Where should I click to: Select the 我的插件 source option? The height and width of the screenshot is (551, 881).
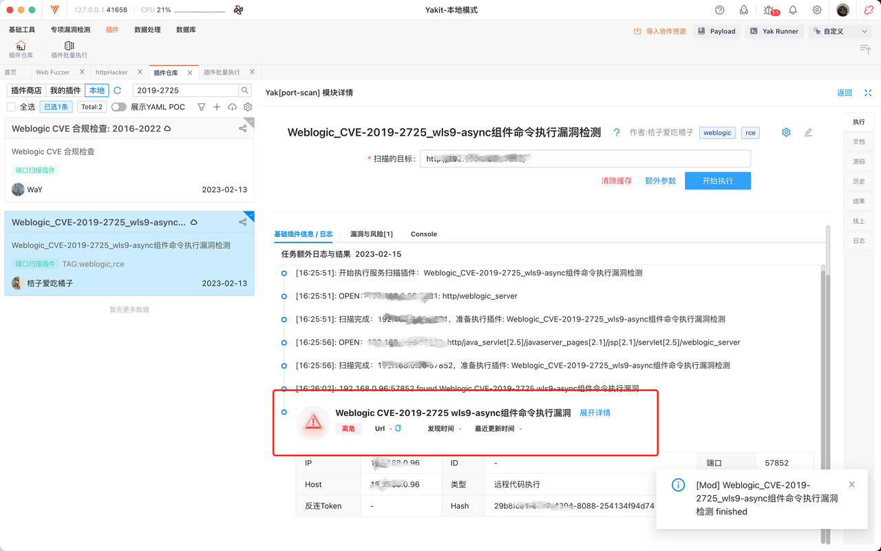tap(65, 90)
